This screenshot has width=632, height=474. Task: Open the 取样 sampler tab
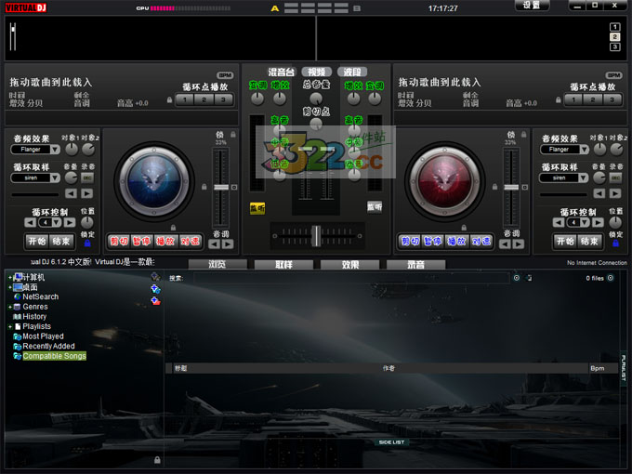283,264
